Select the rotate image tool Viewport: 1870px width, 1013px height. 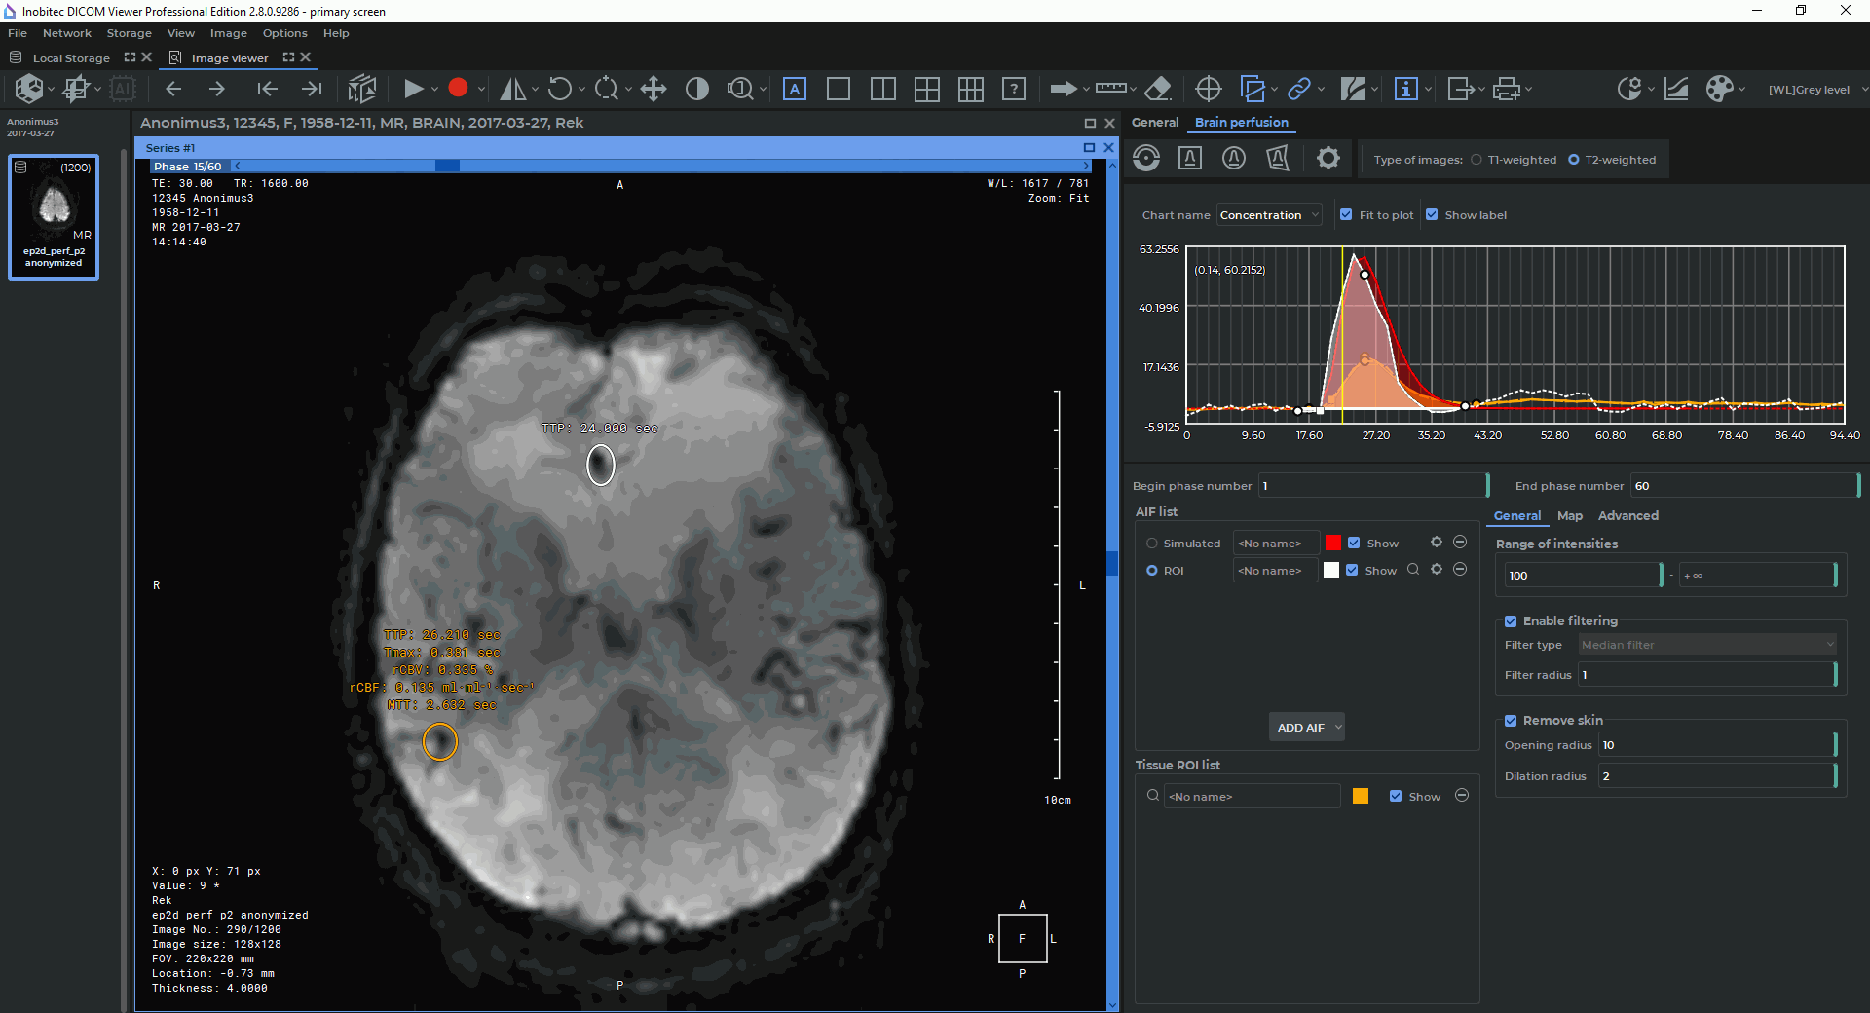[x=559, y=89]
